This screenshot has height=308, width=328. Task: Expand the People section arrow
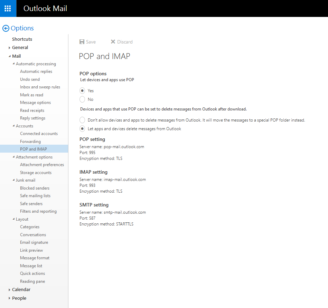(x=9, y=298)
